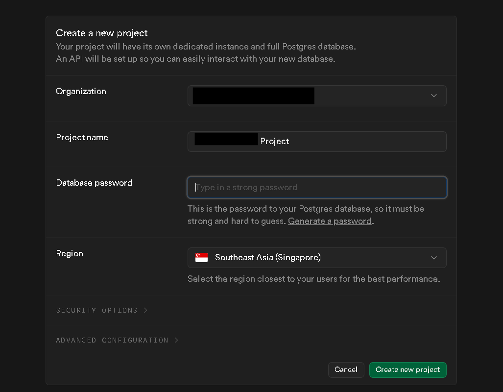
Task: Focus the Database password field
Action: pos(317,187)
